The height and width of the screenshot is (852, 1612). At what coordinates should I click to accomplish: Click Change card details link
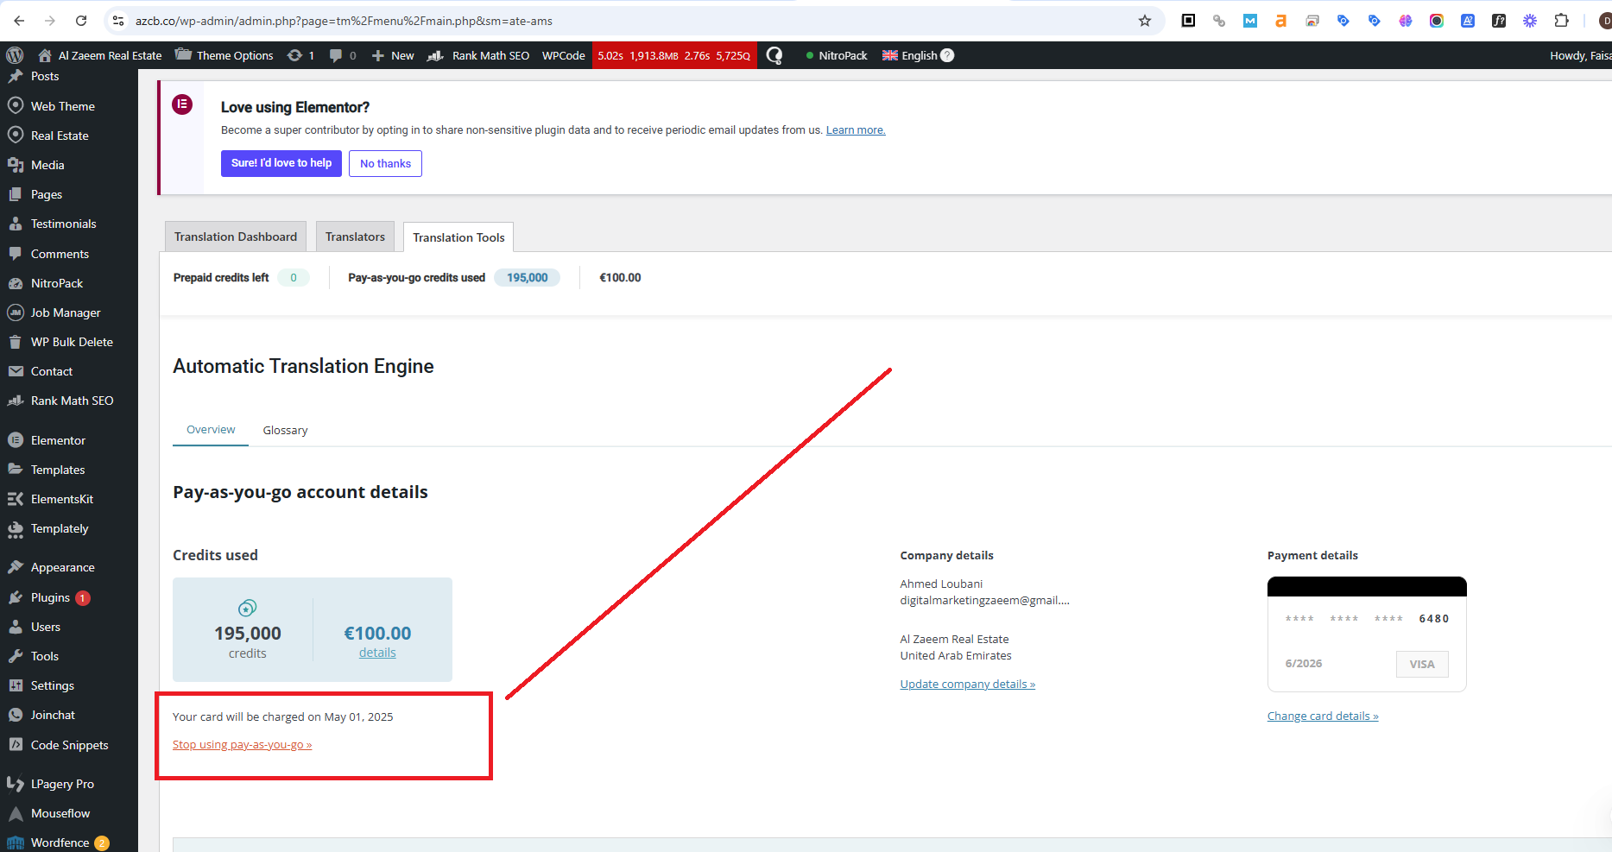point(1323,716)
